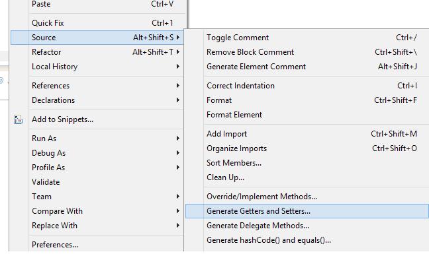Open the Run As submenu arrow
Screen dimensions: 429x254
click(178, 139)
